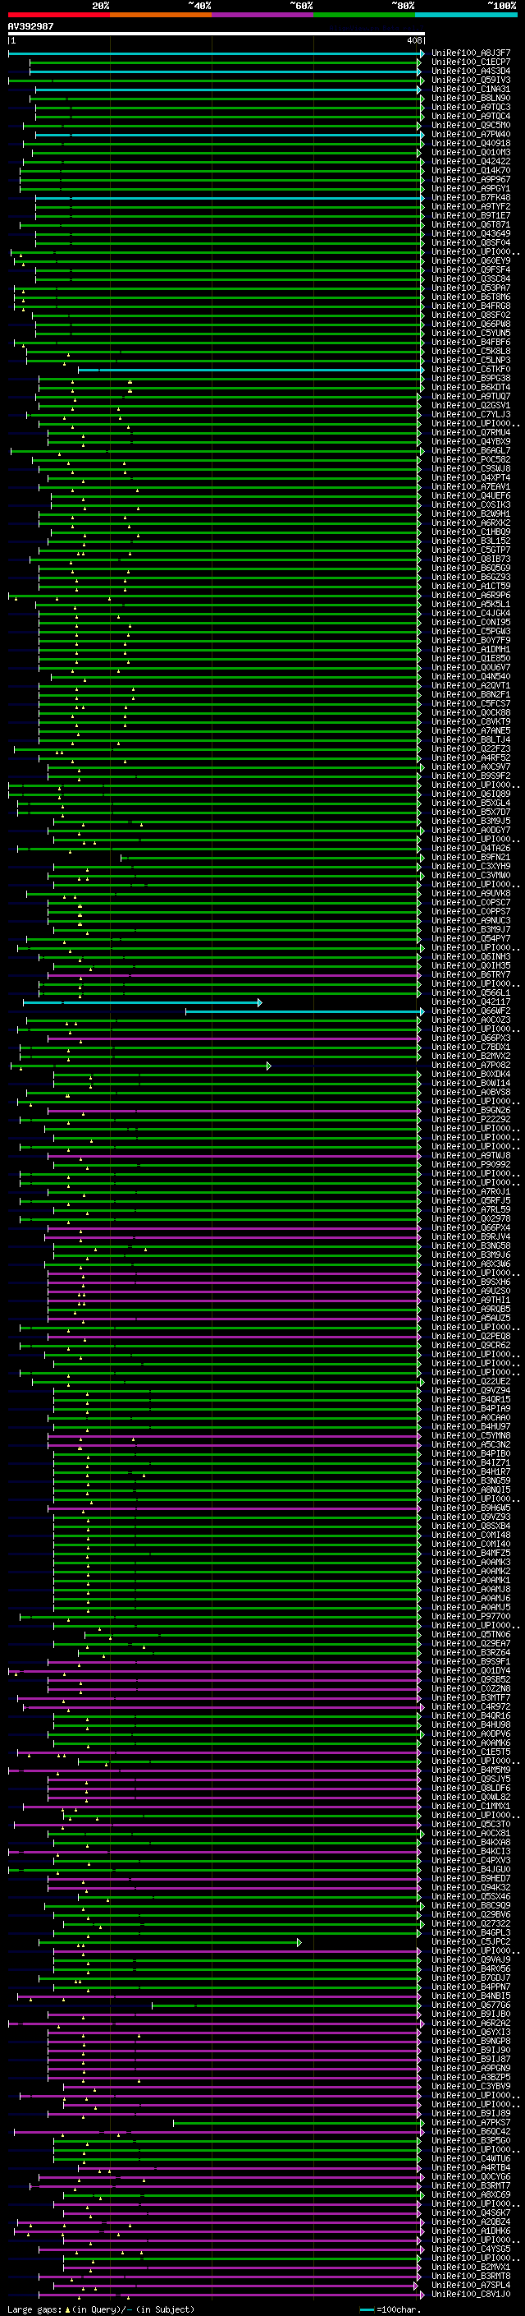Click the UniRef100_Q8SF04 label
Image resolution: width=525 pixels, height=2316 pixels.
pyautogui.click(x=471, y=242)
